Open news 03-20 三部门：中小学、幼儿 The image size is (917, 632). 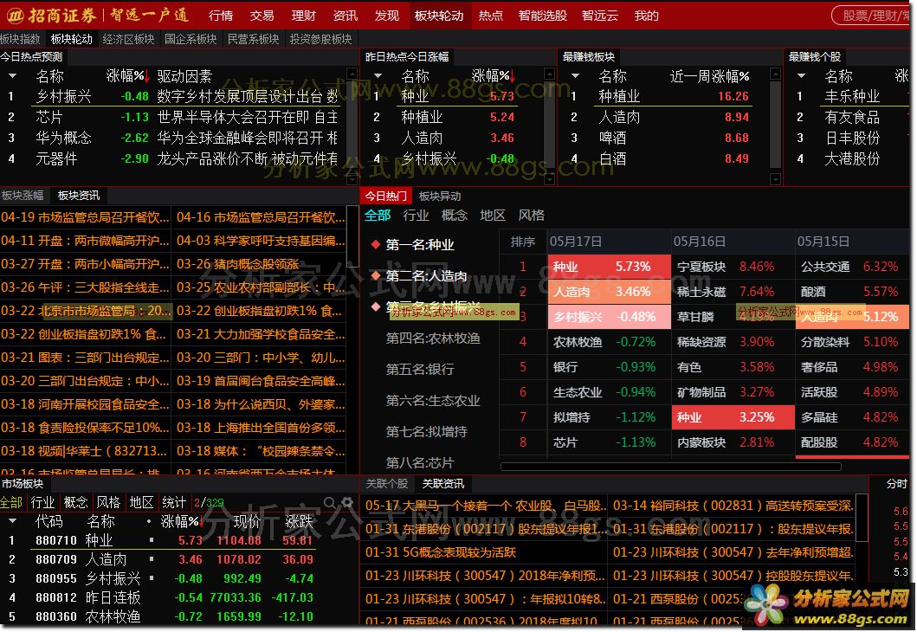coord(261,358)
